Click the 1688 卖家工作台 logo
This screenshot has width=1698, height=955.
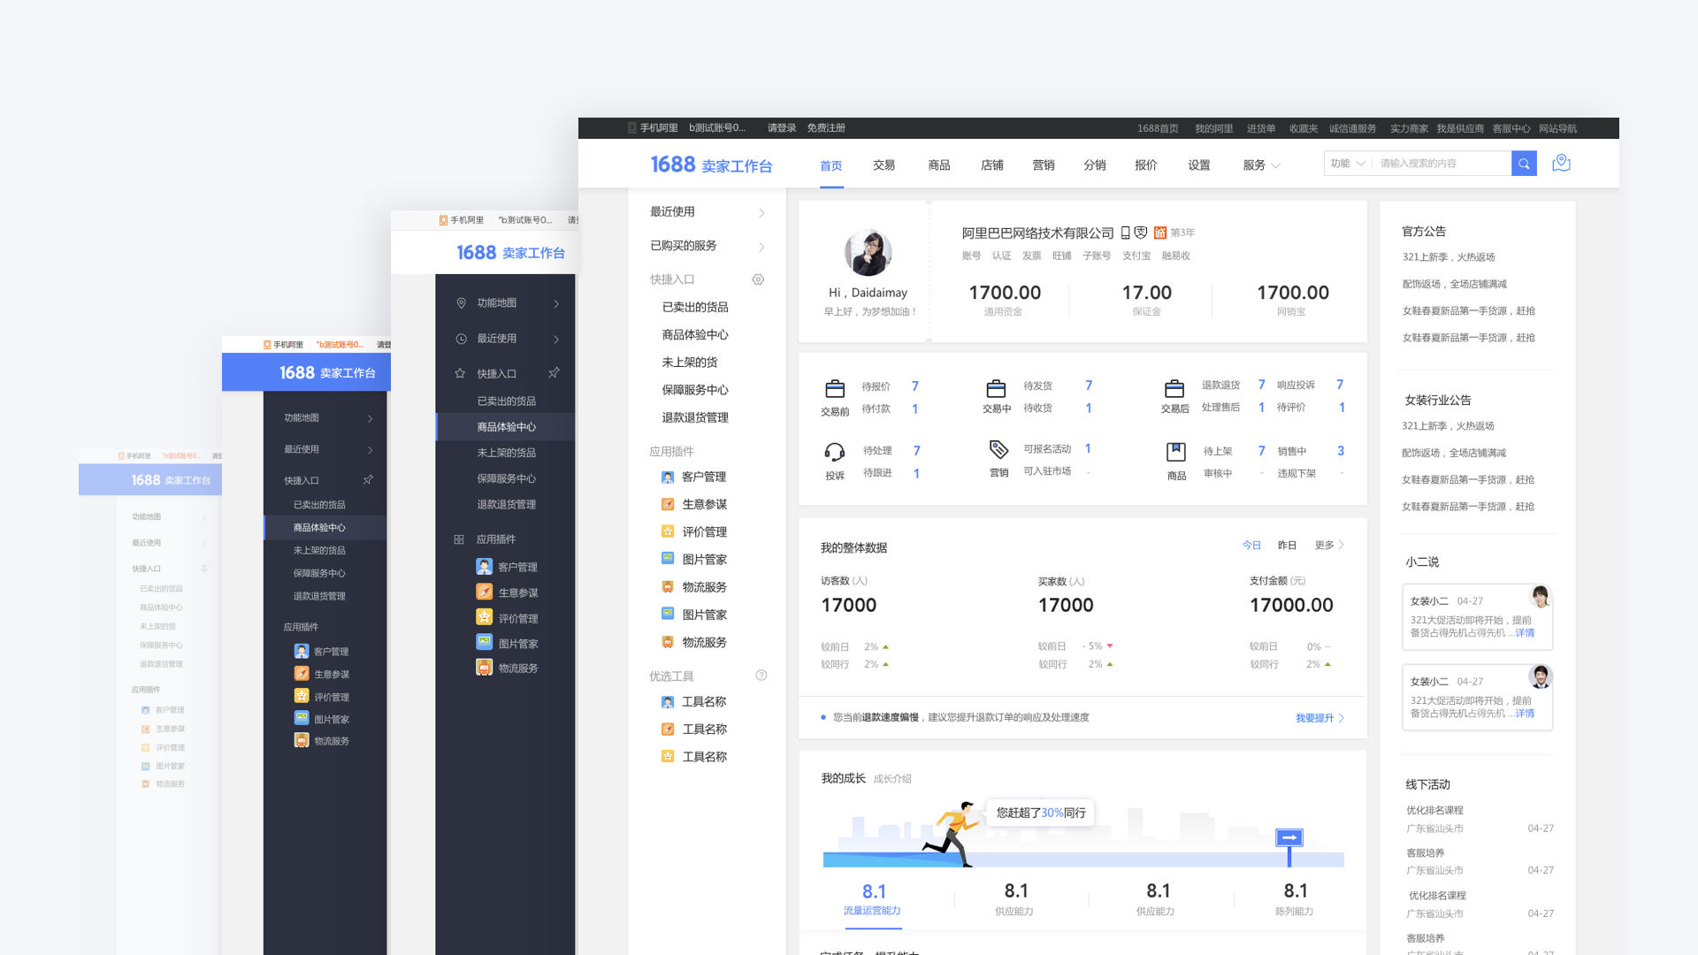[x=711, y=164]
